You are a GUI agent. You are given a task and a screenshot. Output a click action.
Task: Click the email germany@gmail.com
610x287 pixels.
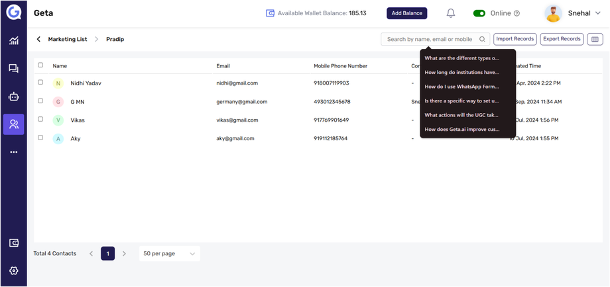pos(242,102)
